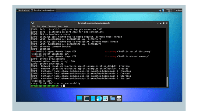Image resolution: width=198 pixels, height=111 pixels.
Task: Select the Terminal taskbar window button
Action: click(x=44, y=10)
